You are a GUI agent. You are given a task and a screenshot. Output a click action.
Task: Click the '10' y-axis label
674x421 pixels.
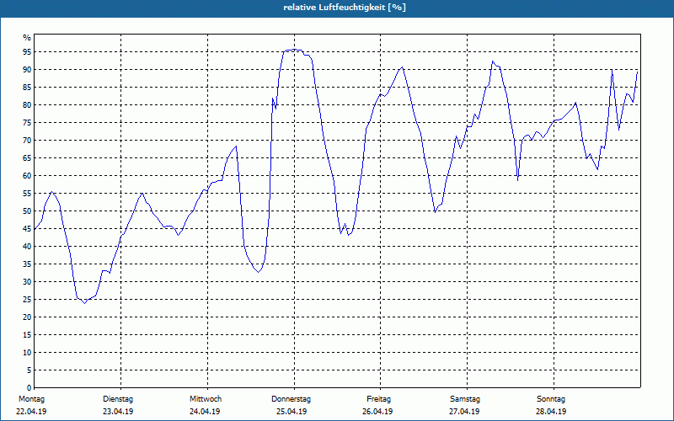pyautogui.click(x=27, y=353)
